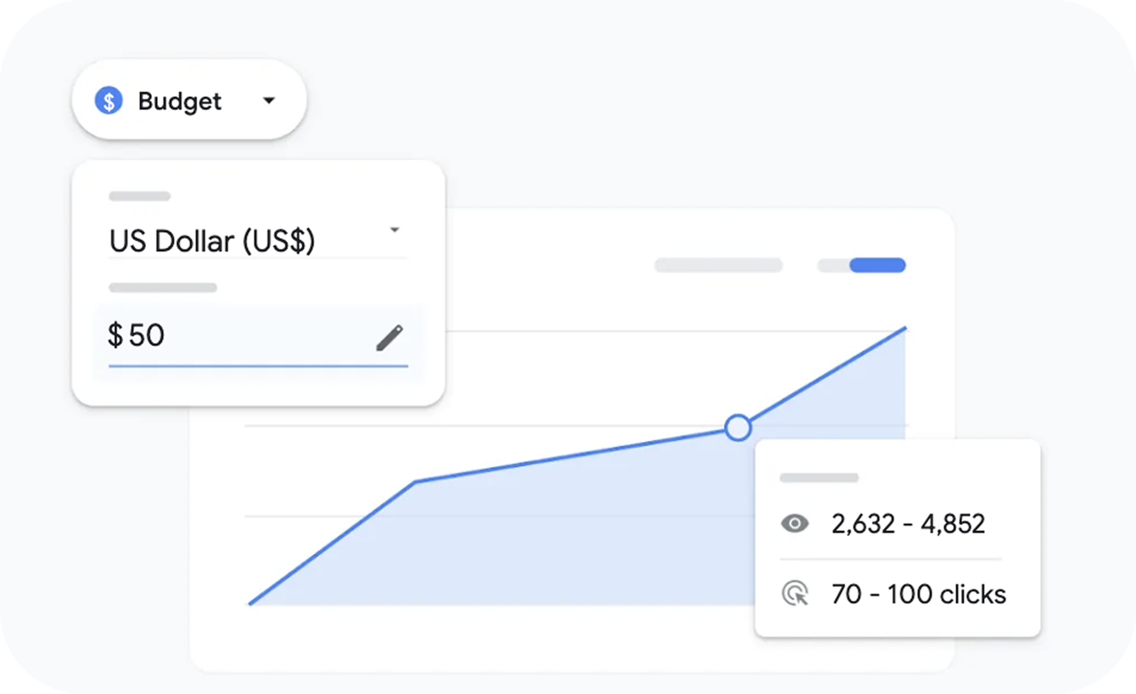Click the chart line's bottom left starting point
1136x694 pixels.
point(250,604)
